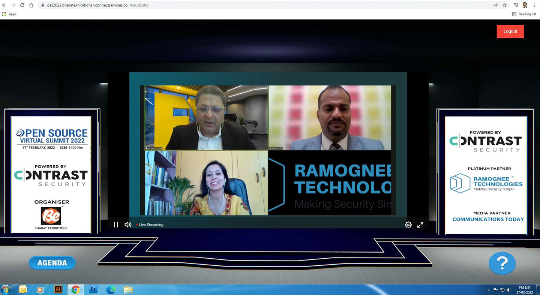Screen dimensions: 540x295
Task: Open network tray icon
Action: pyautogui.click(x=502, y=290)
